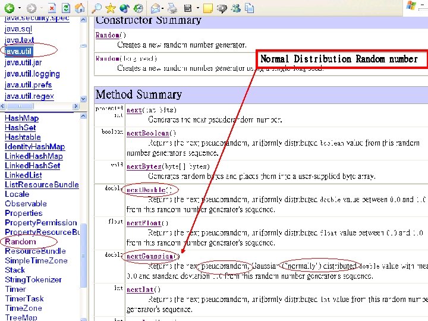Open the IdentityHashMap class link
Image resolution: width=428 pixels, height=321 pixels.
click(x=35, y=147)
